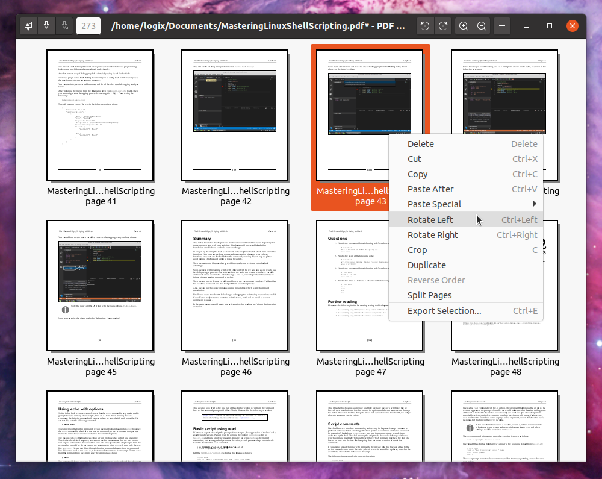The height and width of the screenshot is (479, 602).
Task: Choose Export Selection from the menu
Action: pos(444,310)
